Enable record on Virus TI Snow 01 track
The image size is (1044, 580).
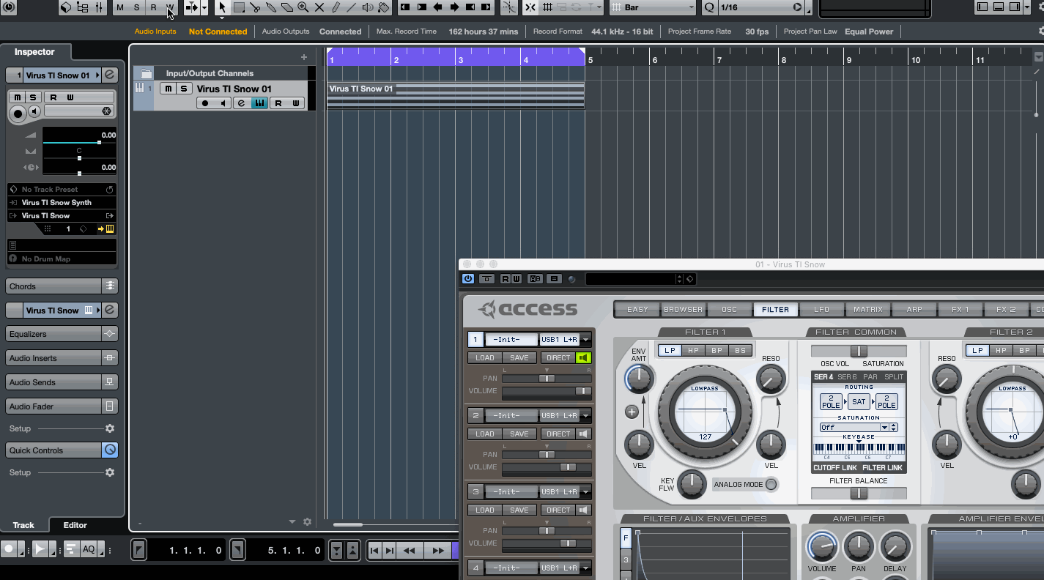[205, 103]
